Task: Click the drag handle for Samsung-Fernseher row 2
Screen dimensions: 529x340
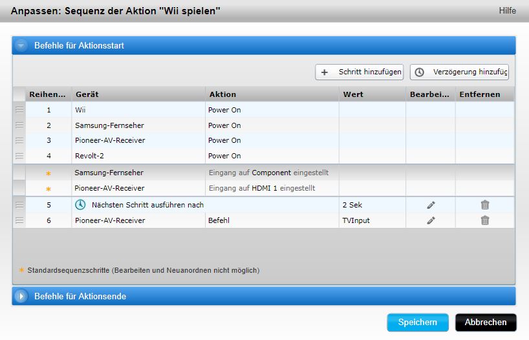Action: 19,125
